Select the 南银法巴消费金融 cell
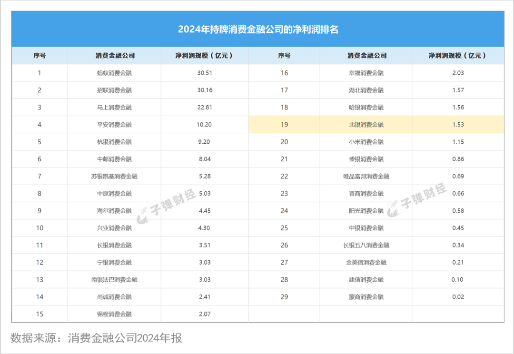Screen dimensions: 514x354 pos(114,280)
